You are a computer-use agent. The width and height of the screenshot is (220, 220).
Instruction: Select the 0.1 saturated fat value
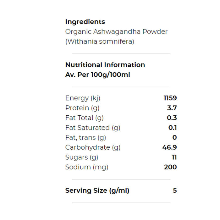tap(173, 128)
